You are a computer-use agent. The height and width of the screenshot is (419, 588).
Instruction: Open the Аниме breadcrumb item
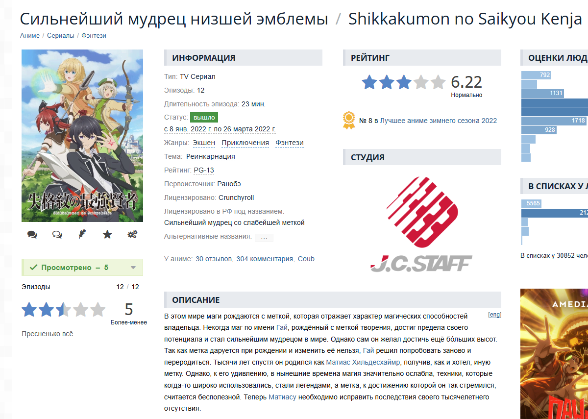coord(30,36)
